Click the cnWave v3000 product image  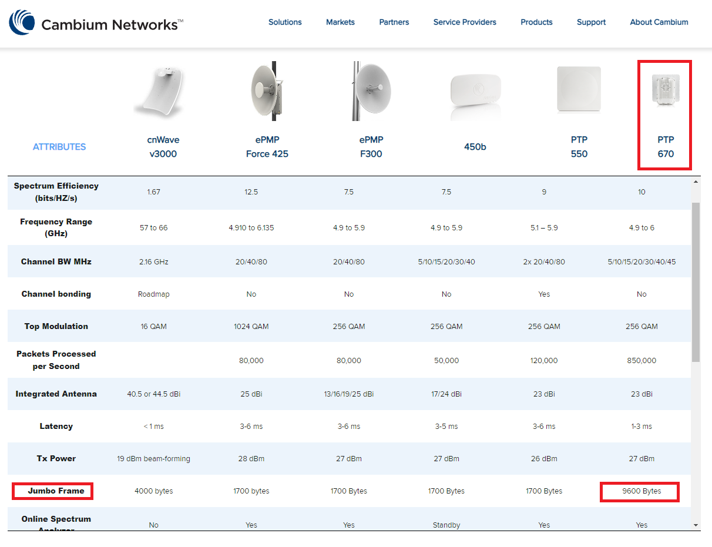pos(159,91)
